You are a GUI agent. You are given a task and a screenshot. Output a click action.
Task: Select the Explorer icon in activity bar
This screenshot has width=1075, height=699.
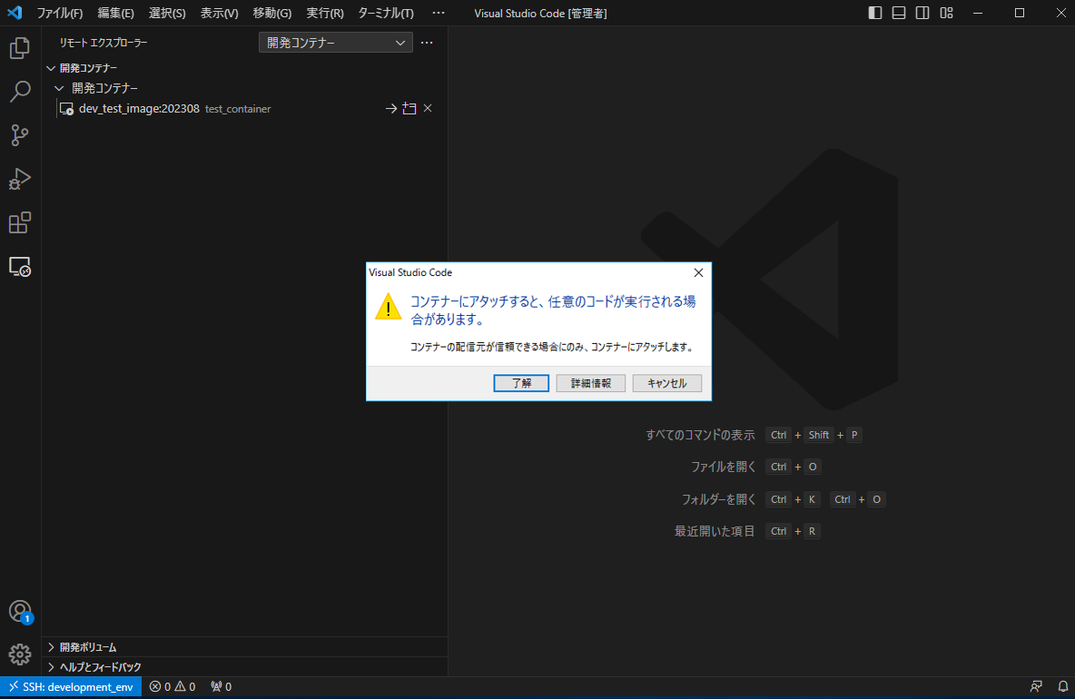click(19, 47)
